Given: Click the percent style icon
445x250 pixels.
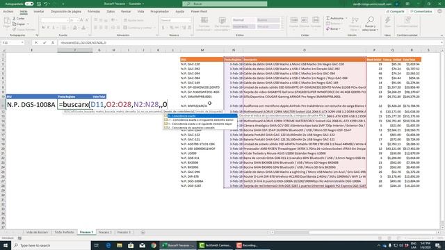Looking at the screenshot, I should [172, 28].
